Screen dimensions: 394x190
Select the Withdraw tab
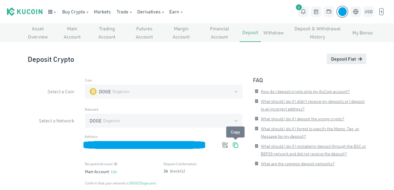click(273, 33)
